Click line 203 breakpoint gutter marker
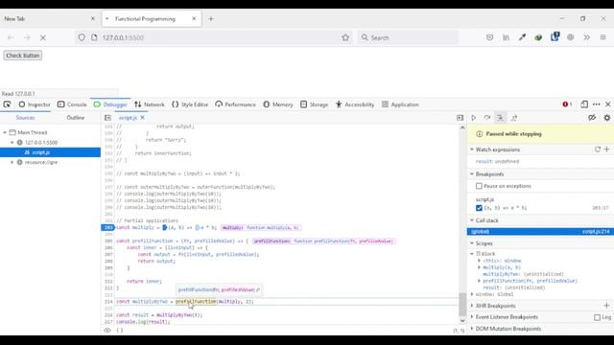The image size is (614, 345). 108,228
